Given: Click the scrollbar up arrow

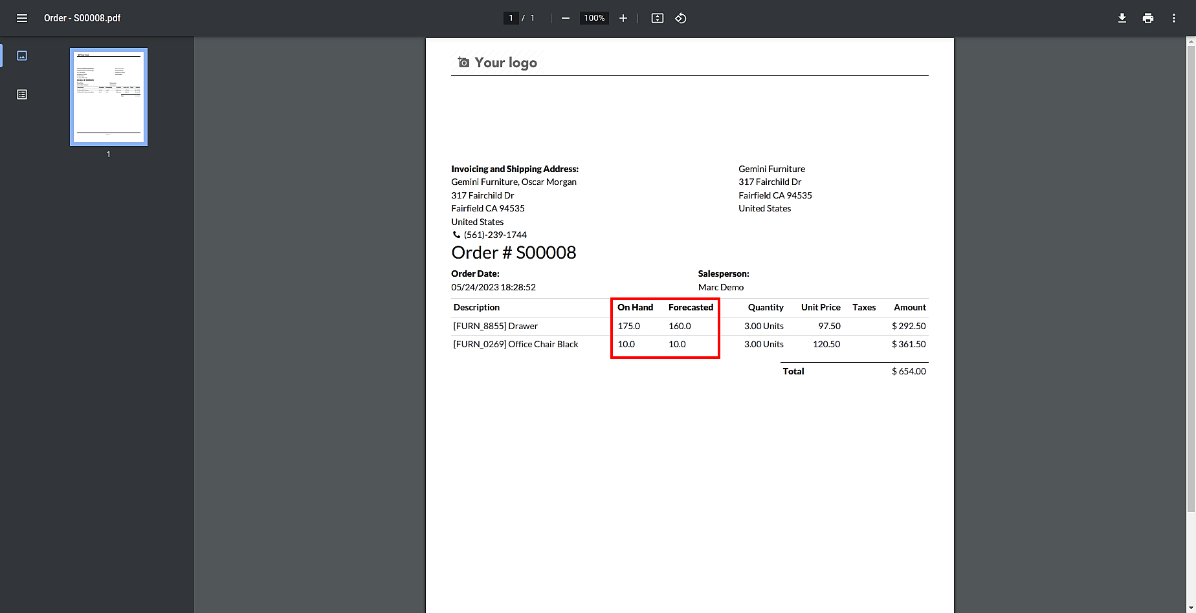Looking at the screenshot, I should pyautogui.click(x=1191, y=41).
